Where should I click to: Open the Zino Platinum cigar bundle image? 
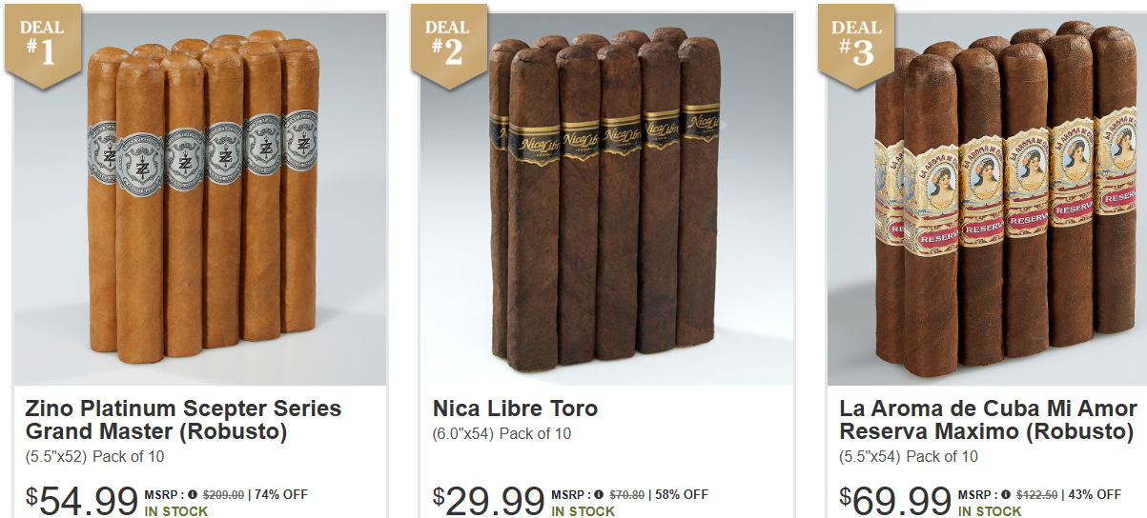[x=200, y=199]
